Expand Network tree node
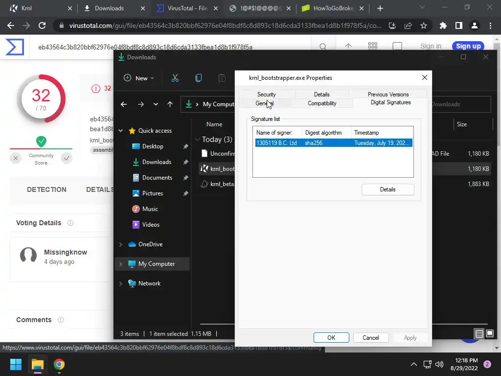This screenshot has height=376, width=501. pyautogui.click(x=121, y=283)
